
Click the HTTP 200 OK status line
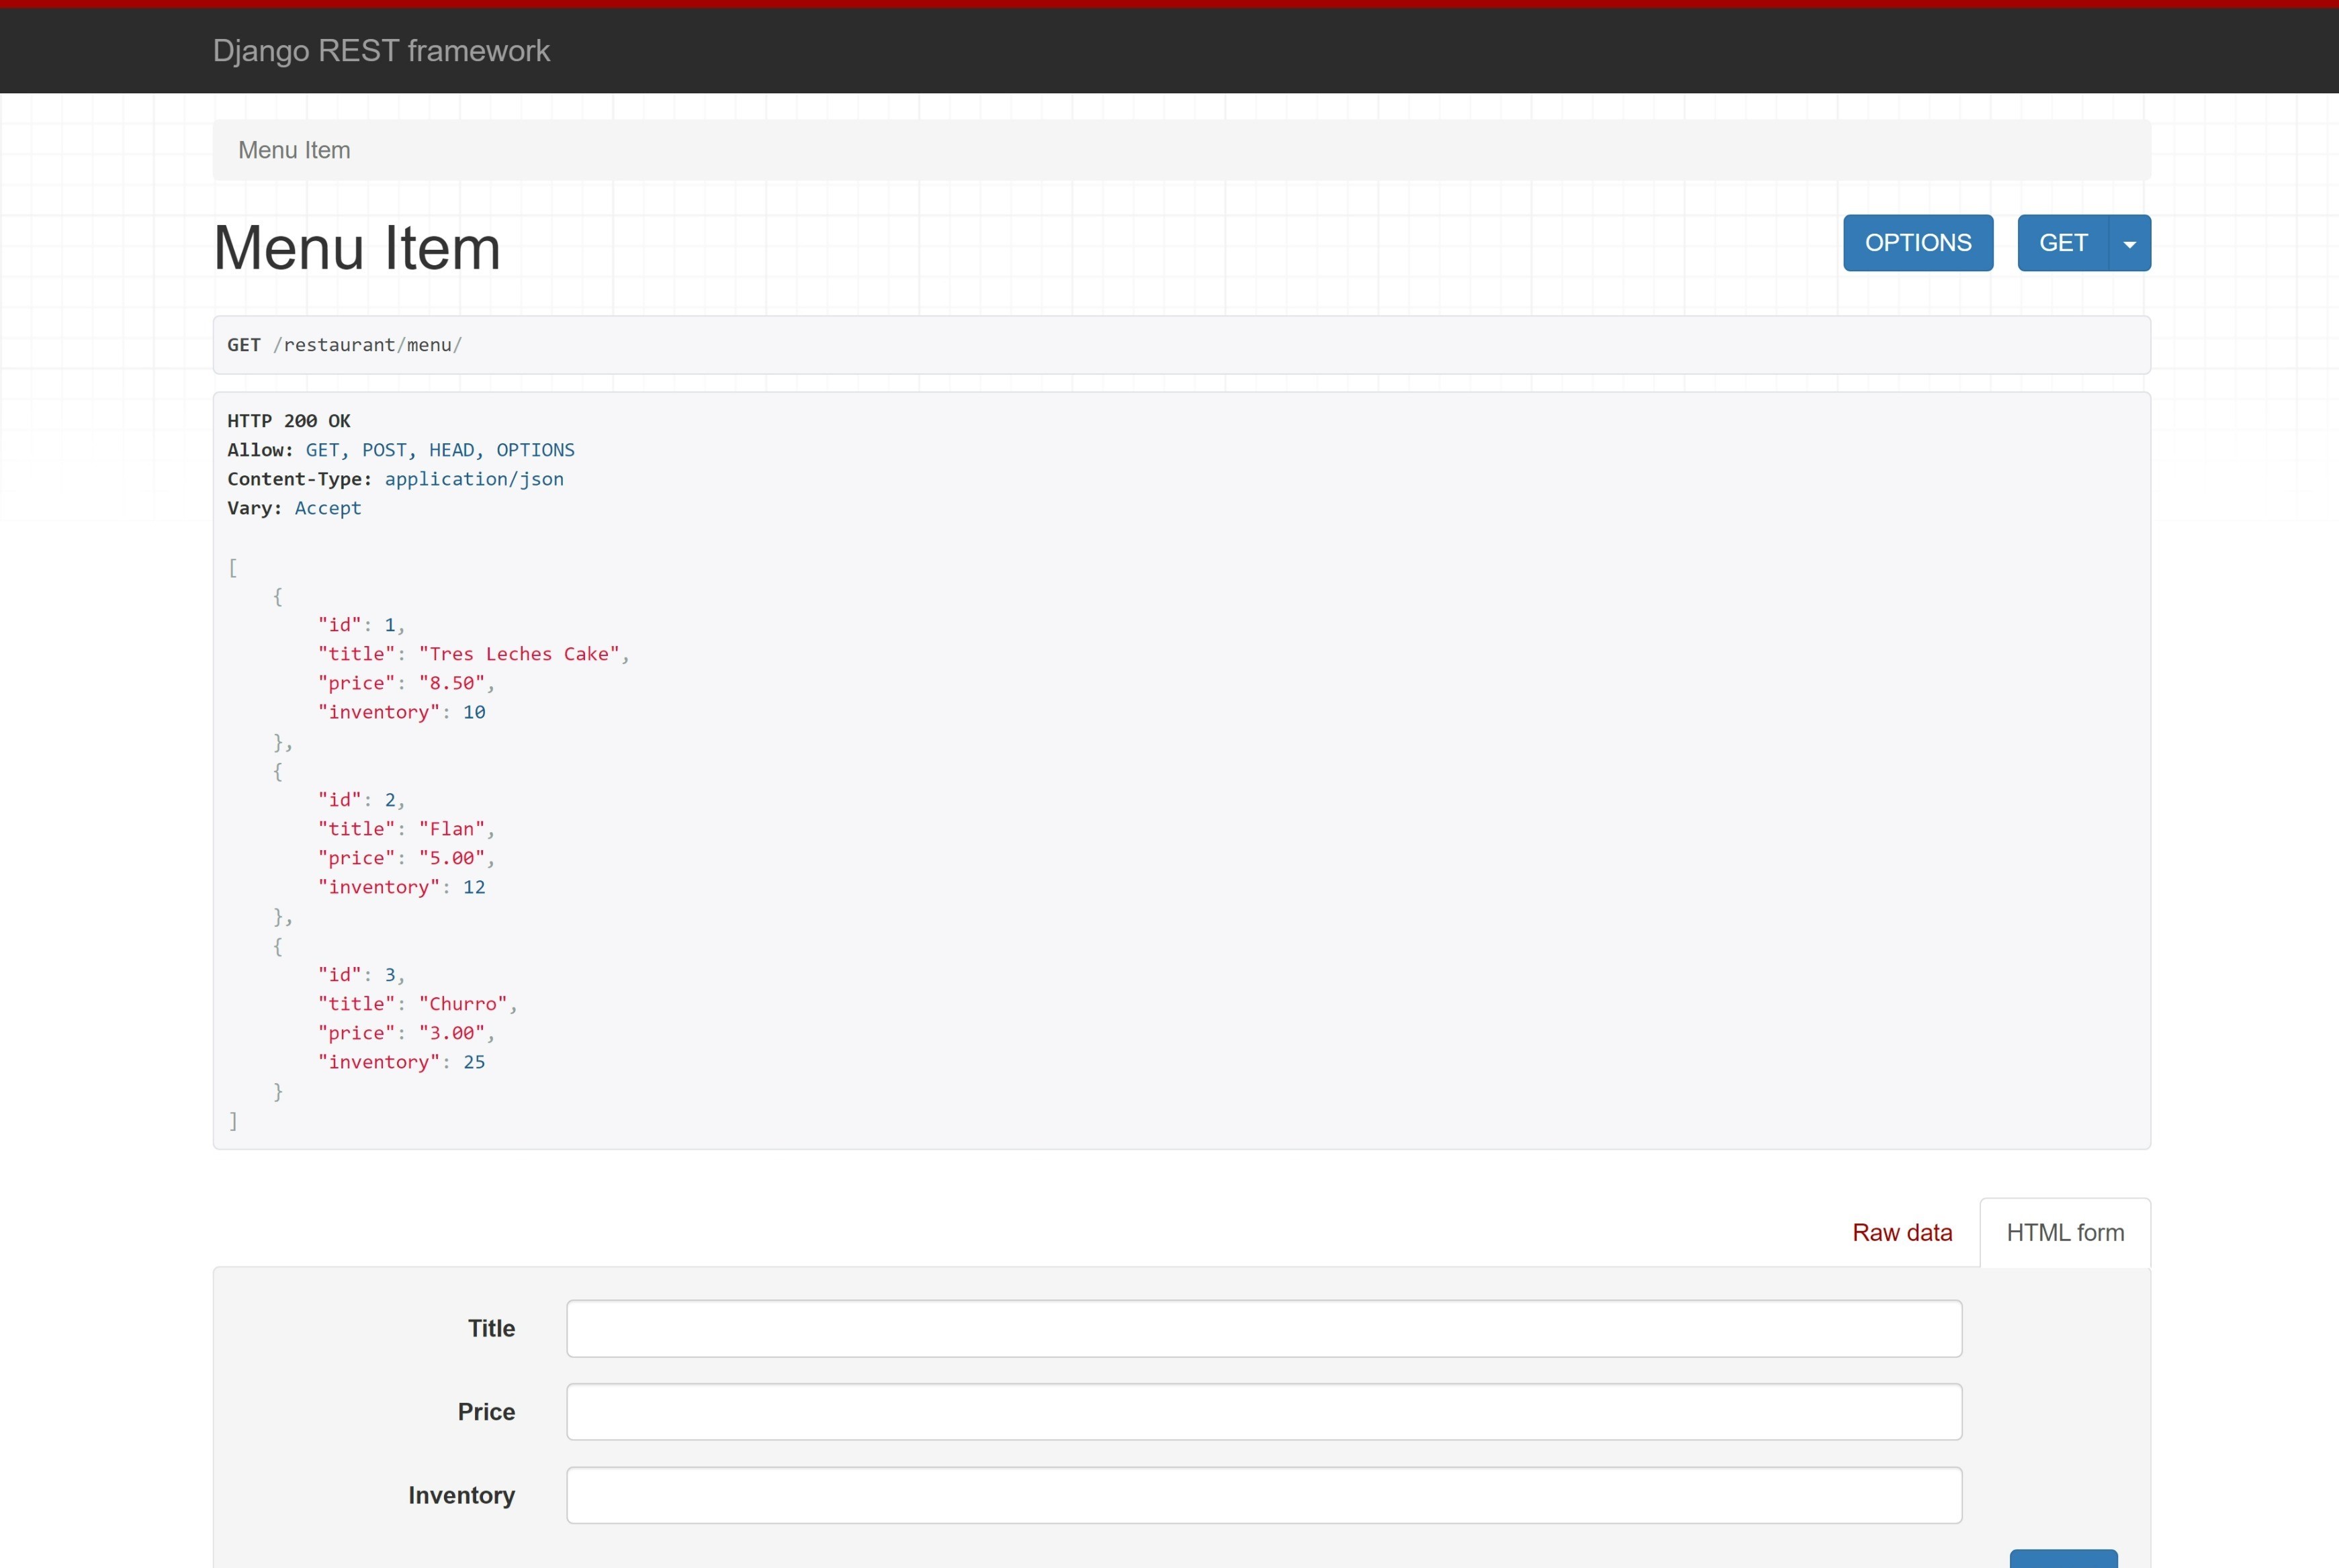[288, 421]
